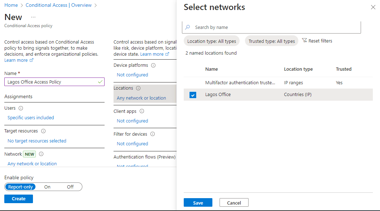380x211 pixels.
Task: Open the Location type filter
Action: [211, 41]
